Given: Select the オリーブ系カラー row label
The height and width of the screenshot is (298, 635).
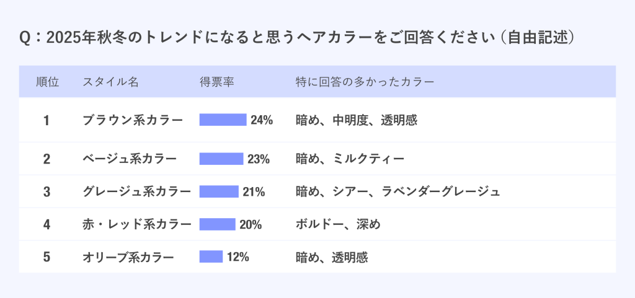Looking at the screenshot, I should 128,257.
